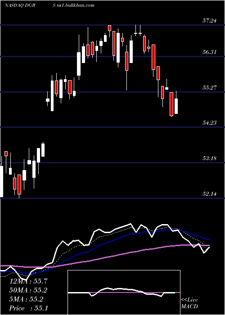
Task: Click the NASDAQ DGR ticker title
Action: click(x=20, y=5)
